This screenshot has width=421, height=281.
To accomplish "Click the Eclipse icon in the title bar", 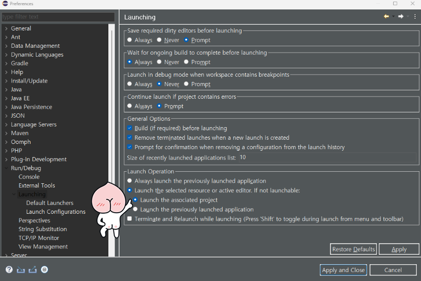I will (5, 4).
